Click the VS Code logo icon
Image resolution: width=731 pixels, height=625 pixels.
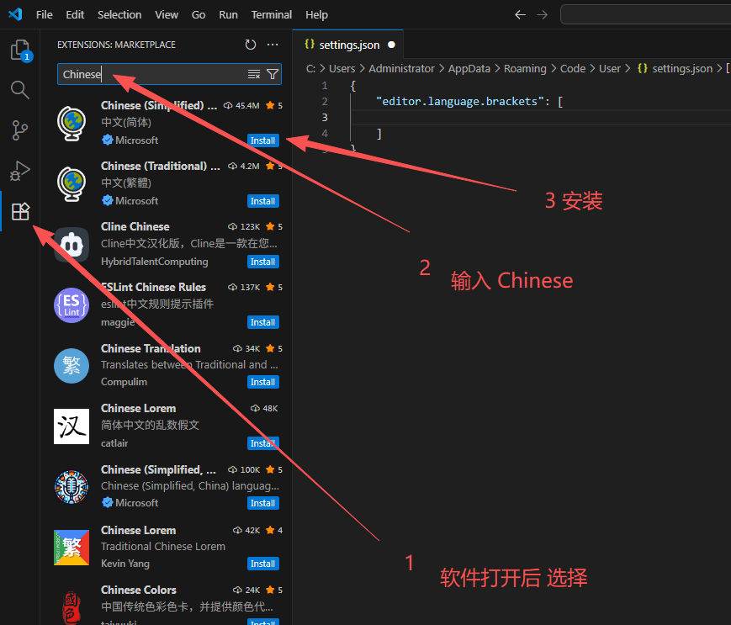pos(15,14)
